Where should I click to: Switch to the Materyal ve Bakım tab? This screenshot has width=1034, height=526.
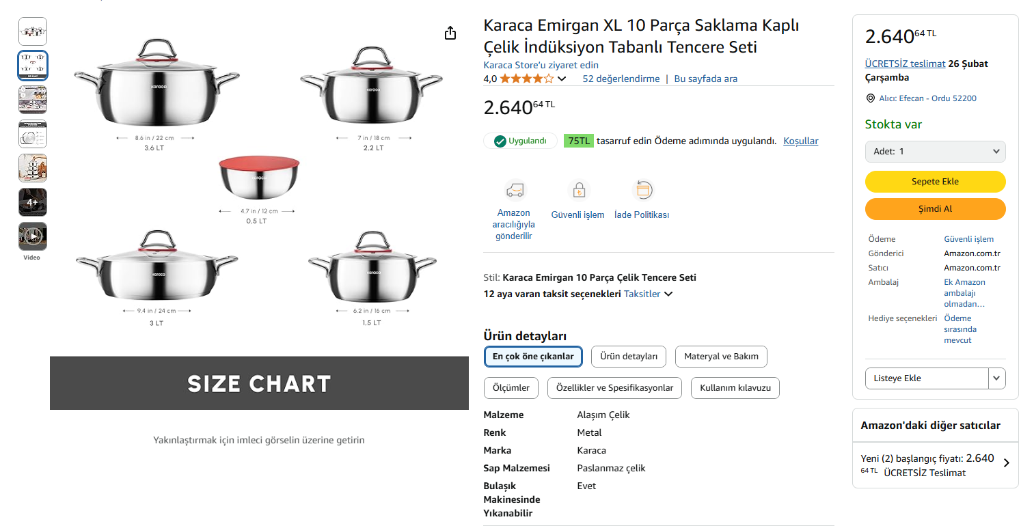[x=721, y=357]
